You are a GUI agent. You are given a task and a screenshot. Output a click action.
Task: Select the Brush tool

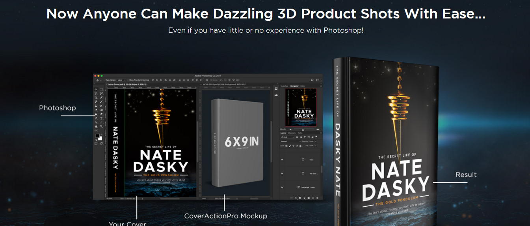(x=101, y=102)
